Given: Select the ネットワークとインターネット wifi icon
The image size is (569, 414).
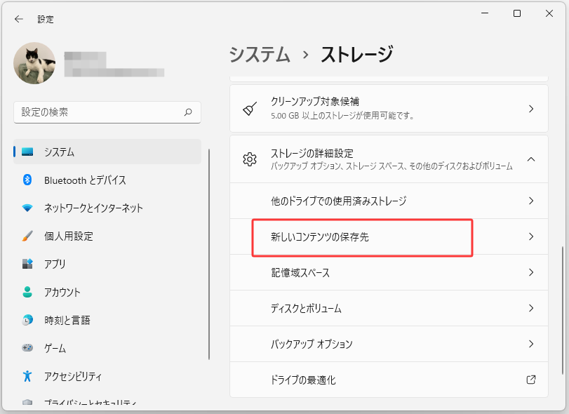Looking at the screenshot, I should (x=27, y=208).
